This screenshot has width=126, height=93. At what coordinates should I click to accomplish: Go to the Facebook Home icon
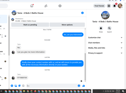coord(32,6)
